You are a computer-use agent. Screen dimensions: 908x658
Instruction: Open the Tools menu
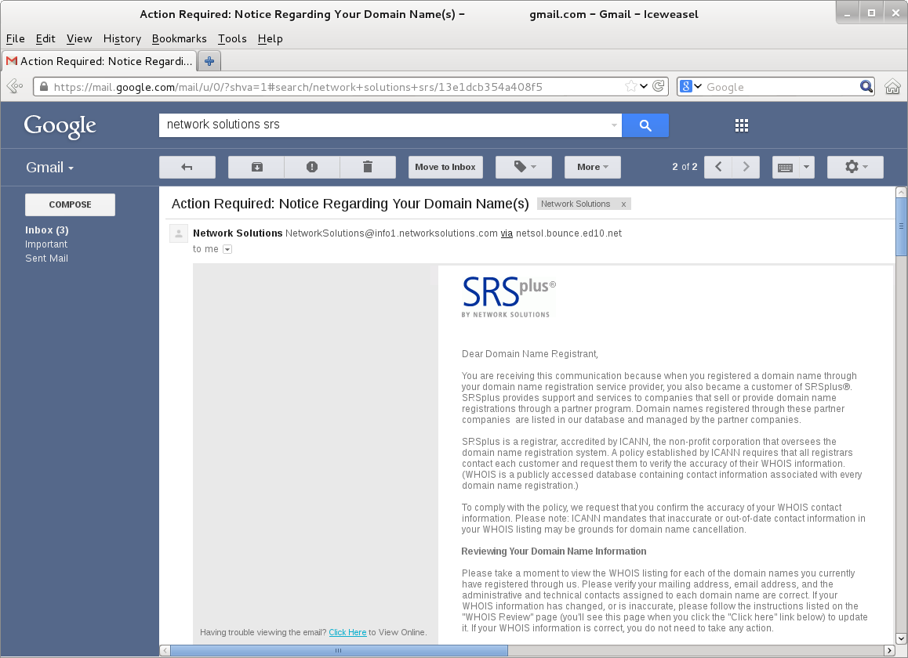232,38
